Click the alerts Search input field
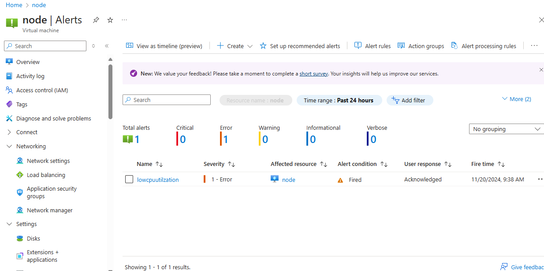 coord(167,100)
